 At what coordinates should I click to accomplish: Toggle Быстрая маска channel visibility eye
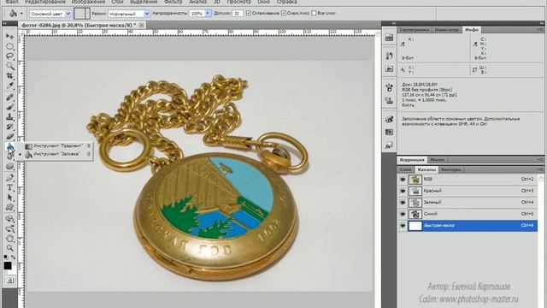(403, 226)
